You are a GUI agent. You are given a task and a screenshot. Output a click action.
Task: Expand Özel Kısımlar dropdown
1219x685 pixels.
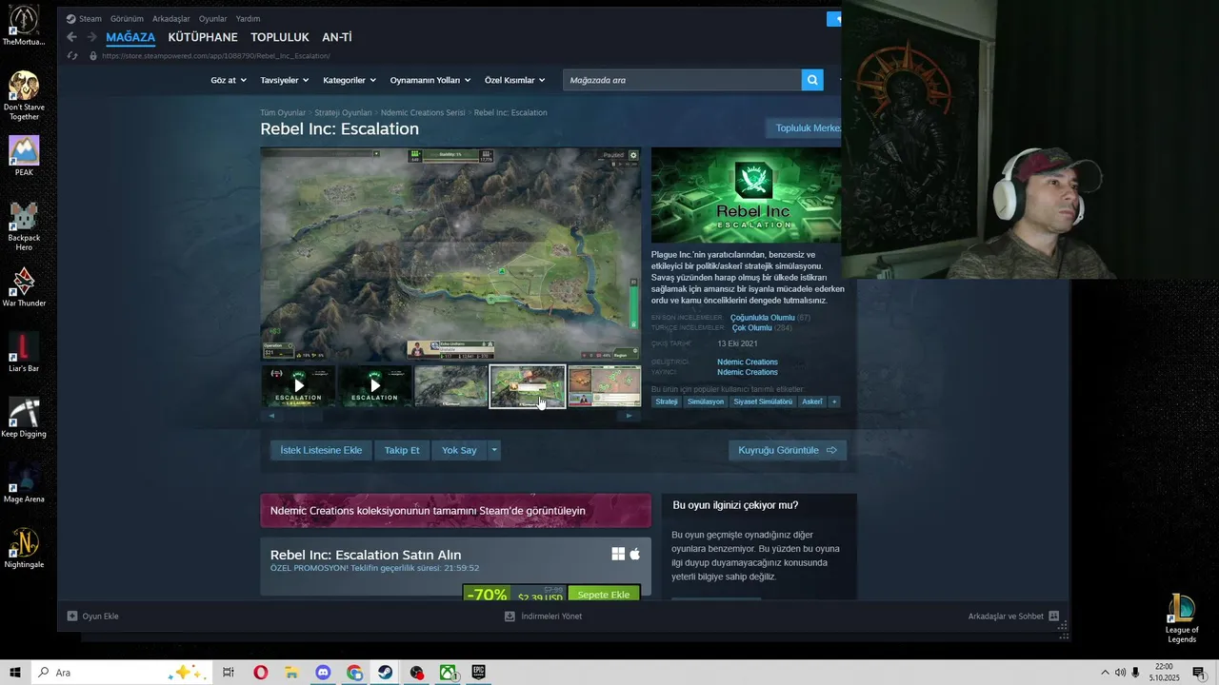point(515,80)
